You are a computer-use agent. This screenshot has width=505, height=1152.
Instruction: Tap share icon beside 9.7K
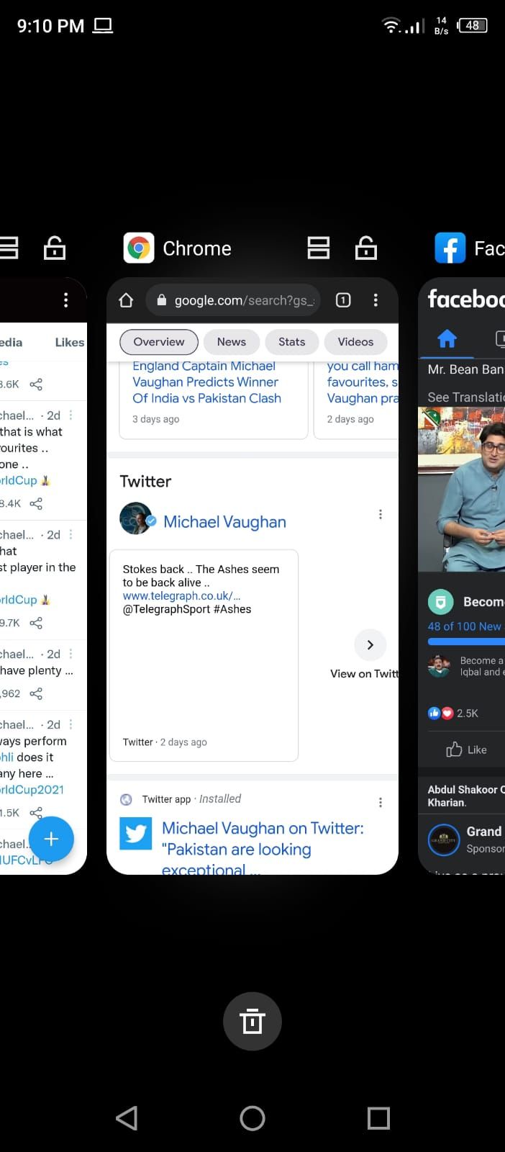click(36, 623)
